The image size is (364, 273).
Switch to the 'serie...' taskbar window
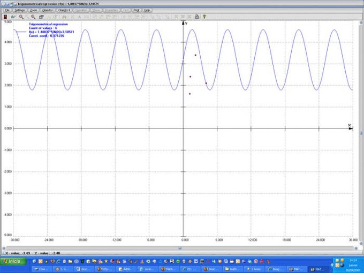pos(147,269)
